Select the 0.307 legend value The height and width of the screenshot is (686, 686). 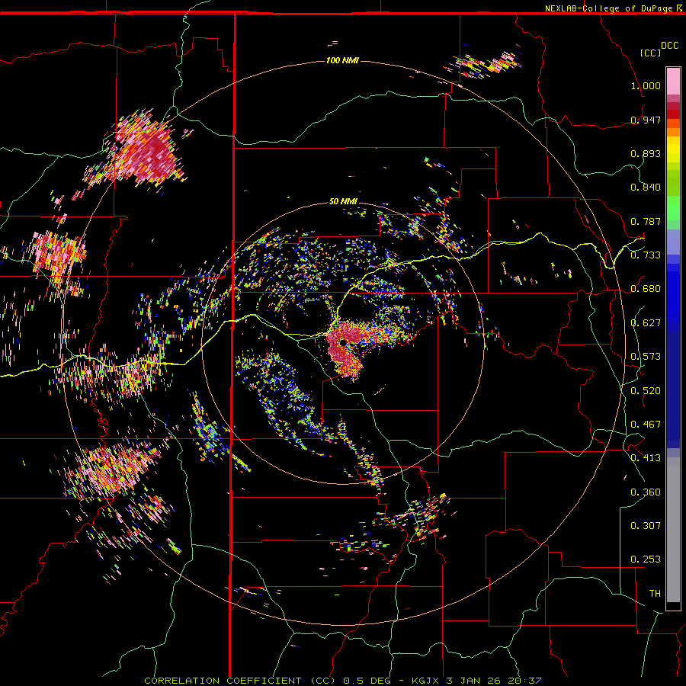pos(646,526)
